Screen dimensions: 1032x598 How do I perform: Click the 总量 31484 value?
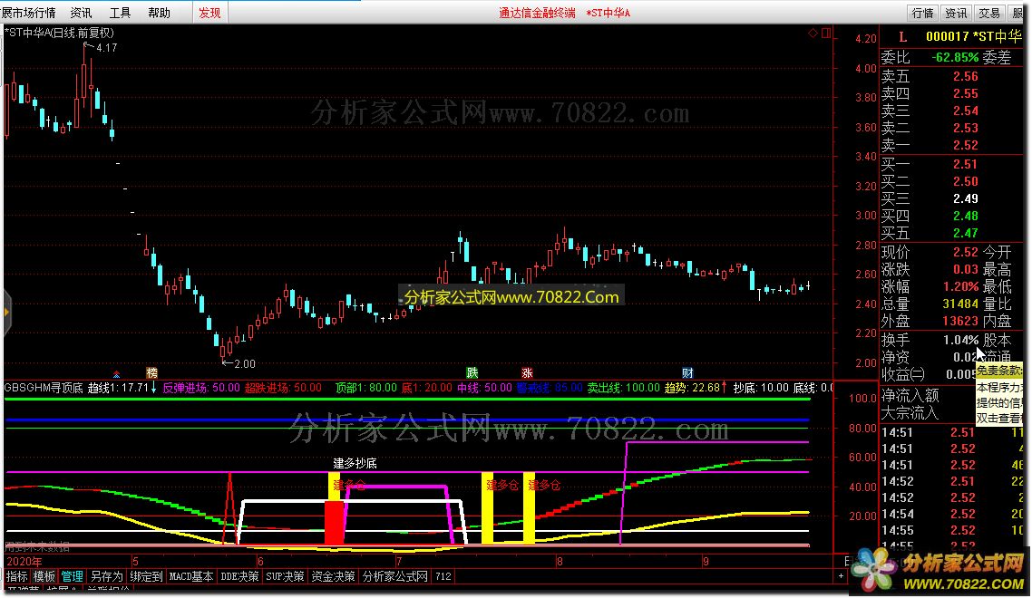[960, 304]
